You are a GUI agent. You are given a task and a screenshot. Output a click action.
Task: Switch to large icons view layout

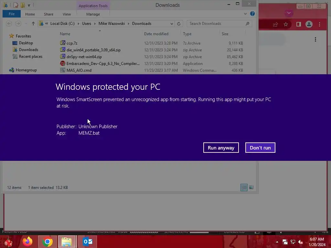coord(251,187)
